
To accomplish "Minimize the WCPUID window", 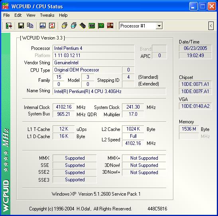I will 193,6.
